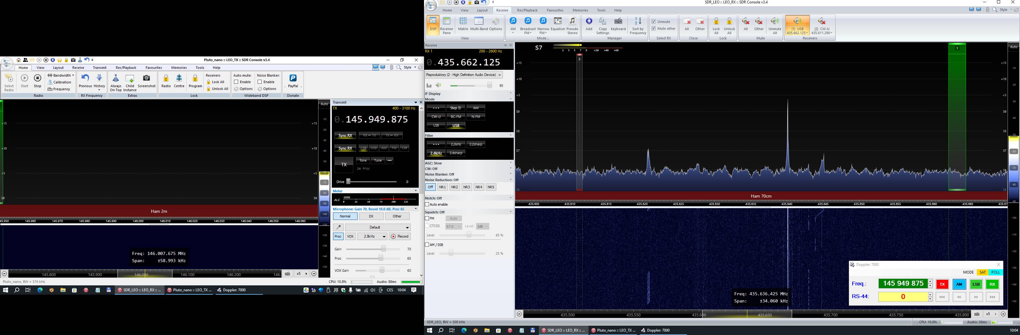Open the Equaliser tool
1020x335 pixels.
(557, 24)
